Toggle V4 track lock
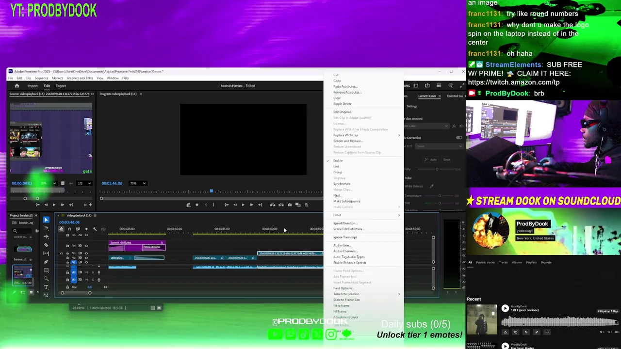Viewport: 621px width, 349px height. click(x=67, y=246)
